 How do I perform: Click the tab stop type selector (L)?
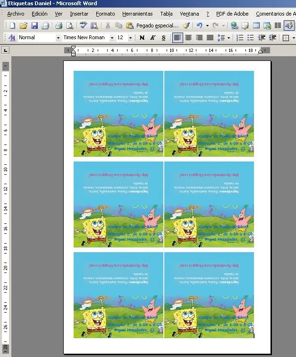coord(6,51)
